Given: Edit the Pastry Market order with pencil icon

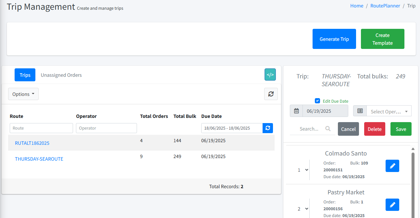Looking at the screenshot, I should click(x=392, y=205).
